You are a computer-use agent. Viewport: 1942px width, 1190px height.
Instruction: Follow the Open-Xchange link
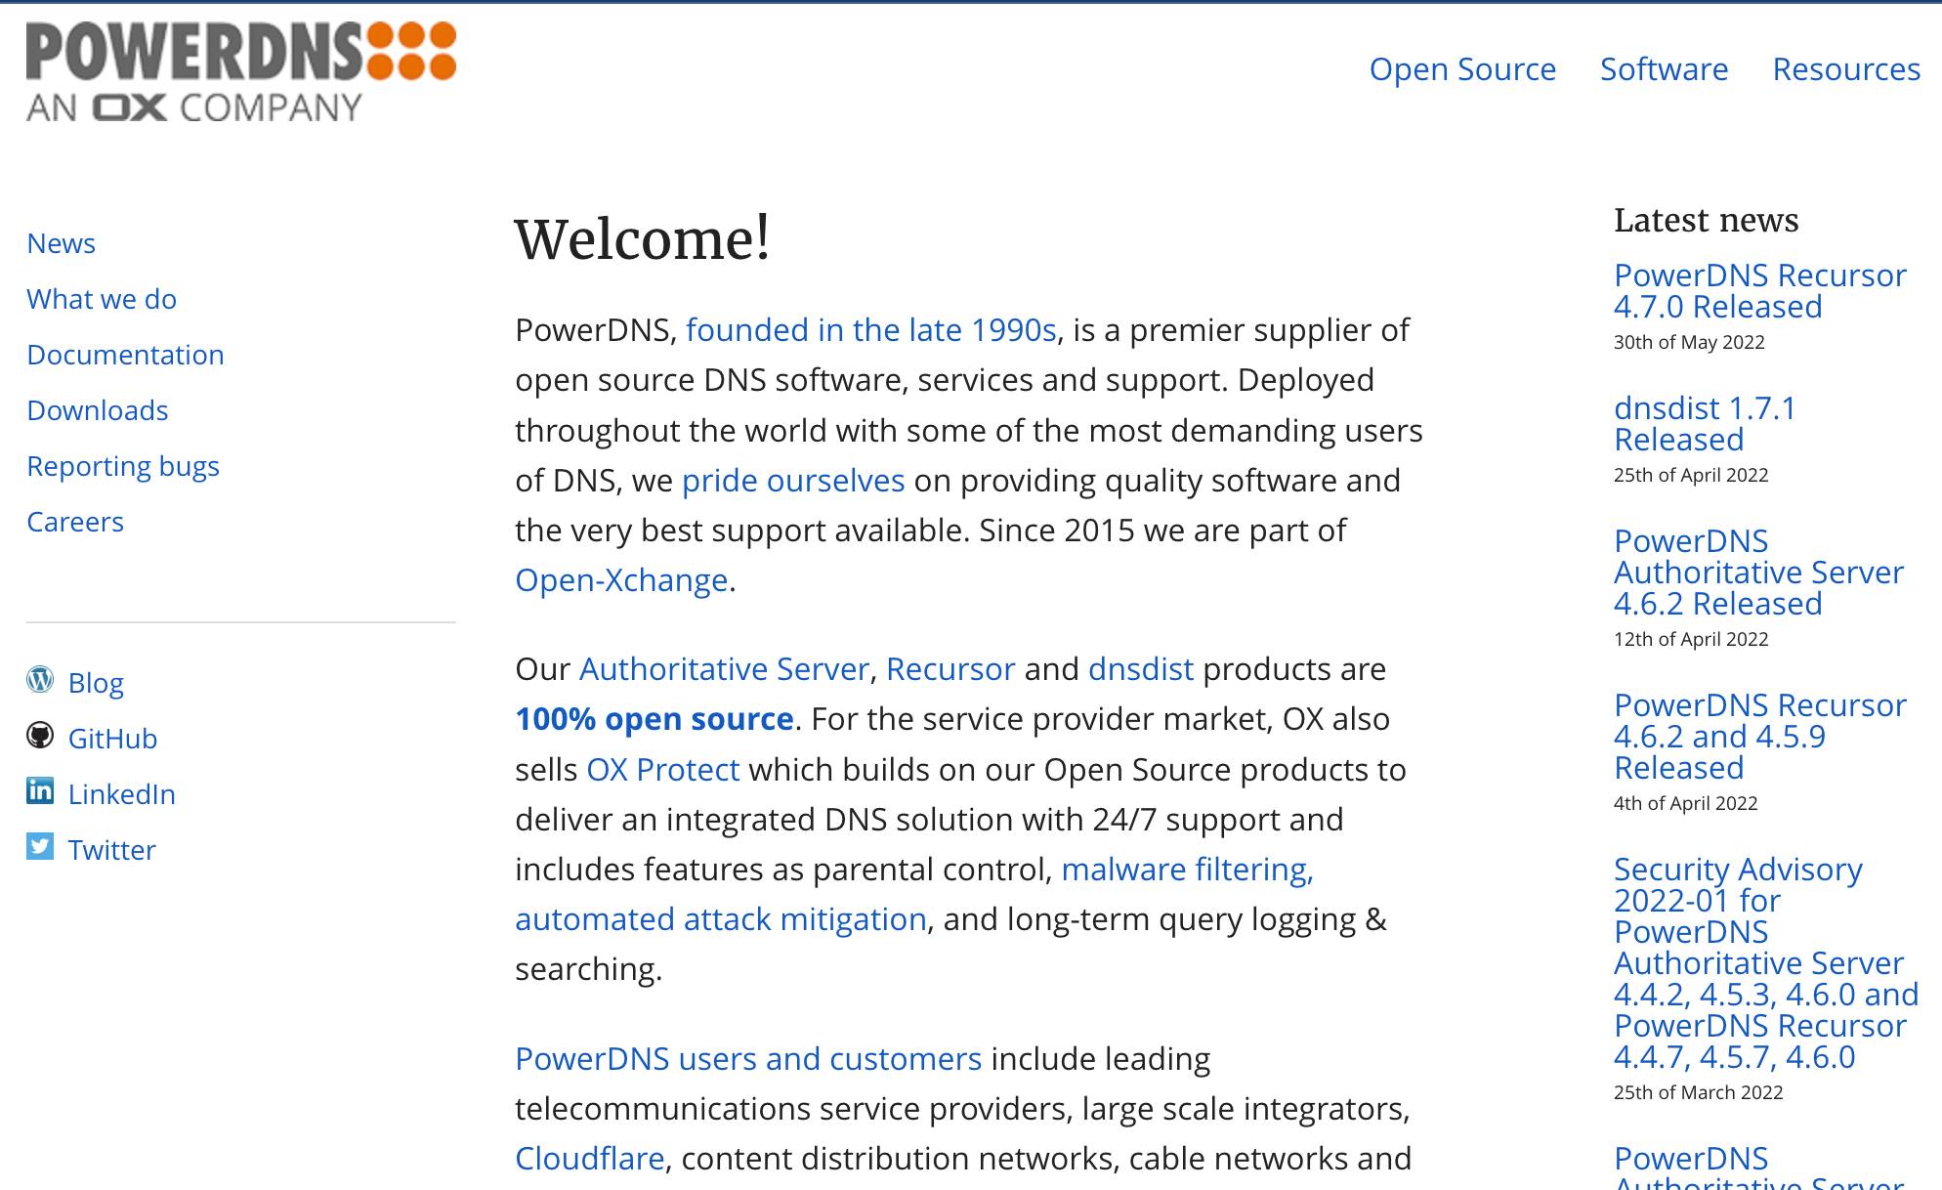tap(621, 580)
